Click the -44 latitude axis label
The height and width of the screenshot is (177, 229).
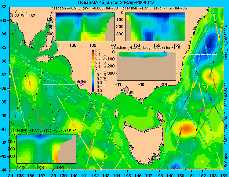(3, 170)
